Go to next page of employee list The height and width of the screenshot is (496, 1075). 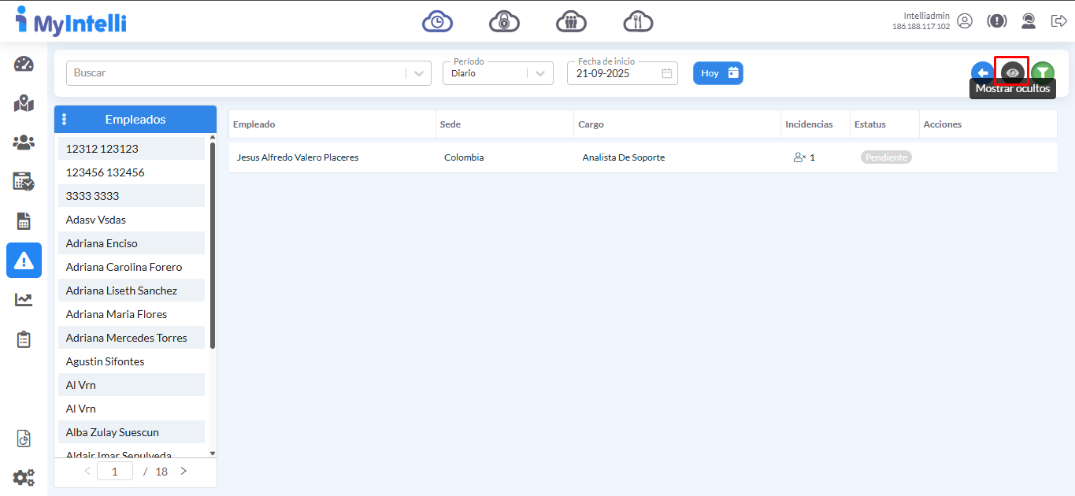(x=183, y=471)
